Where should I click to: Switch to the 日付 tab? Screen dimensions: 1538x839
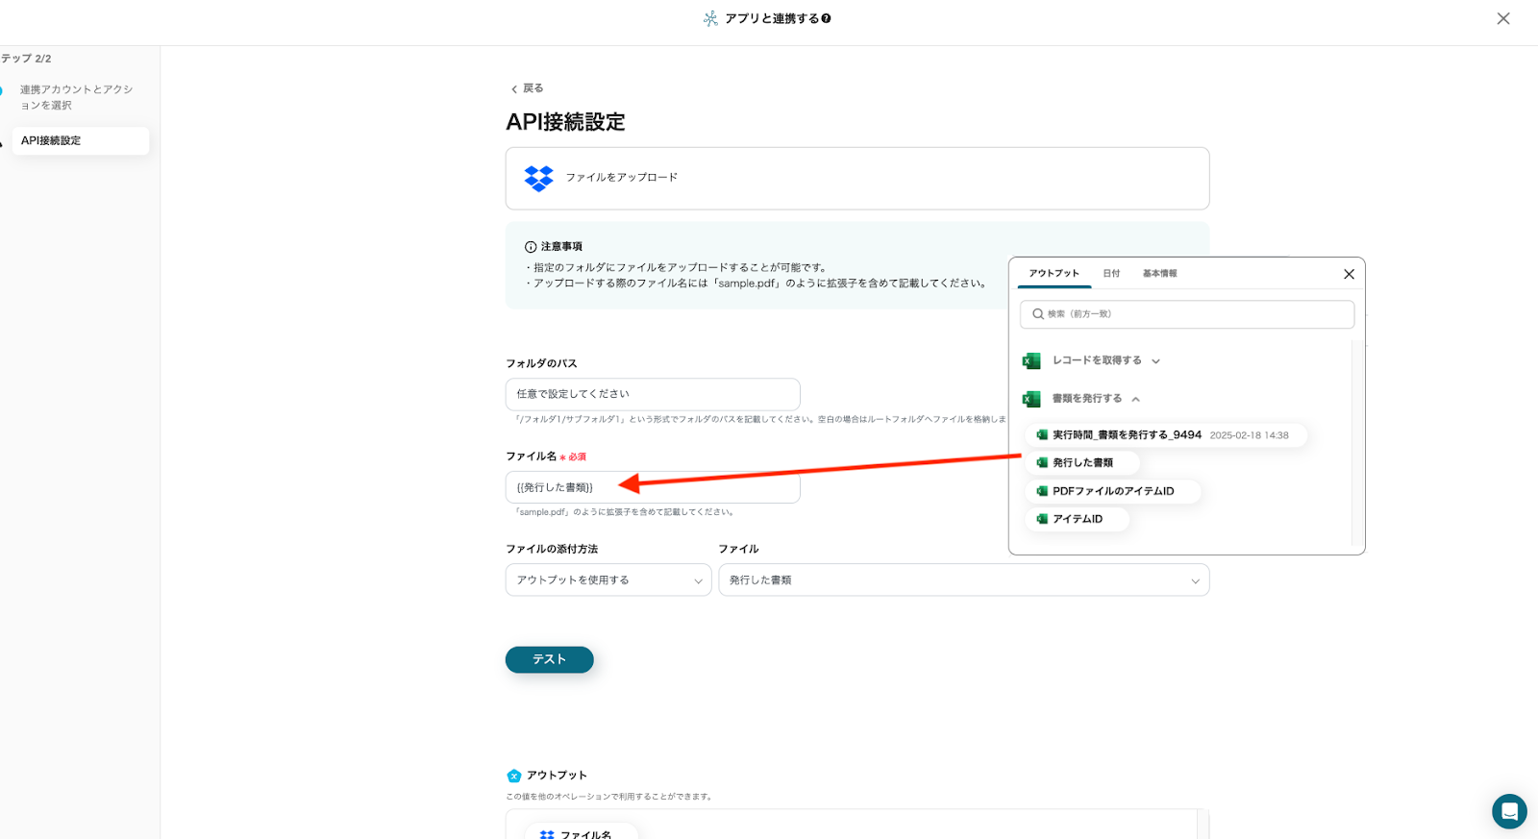[1111, 274]
